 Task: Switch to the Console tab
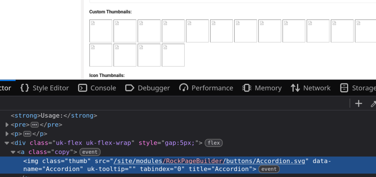pos(97,88)
